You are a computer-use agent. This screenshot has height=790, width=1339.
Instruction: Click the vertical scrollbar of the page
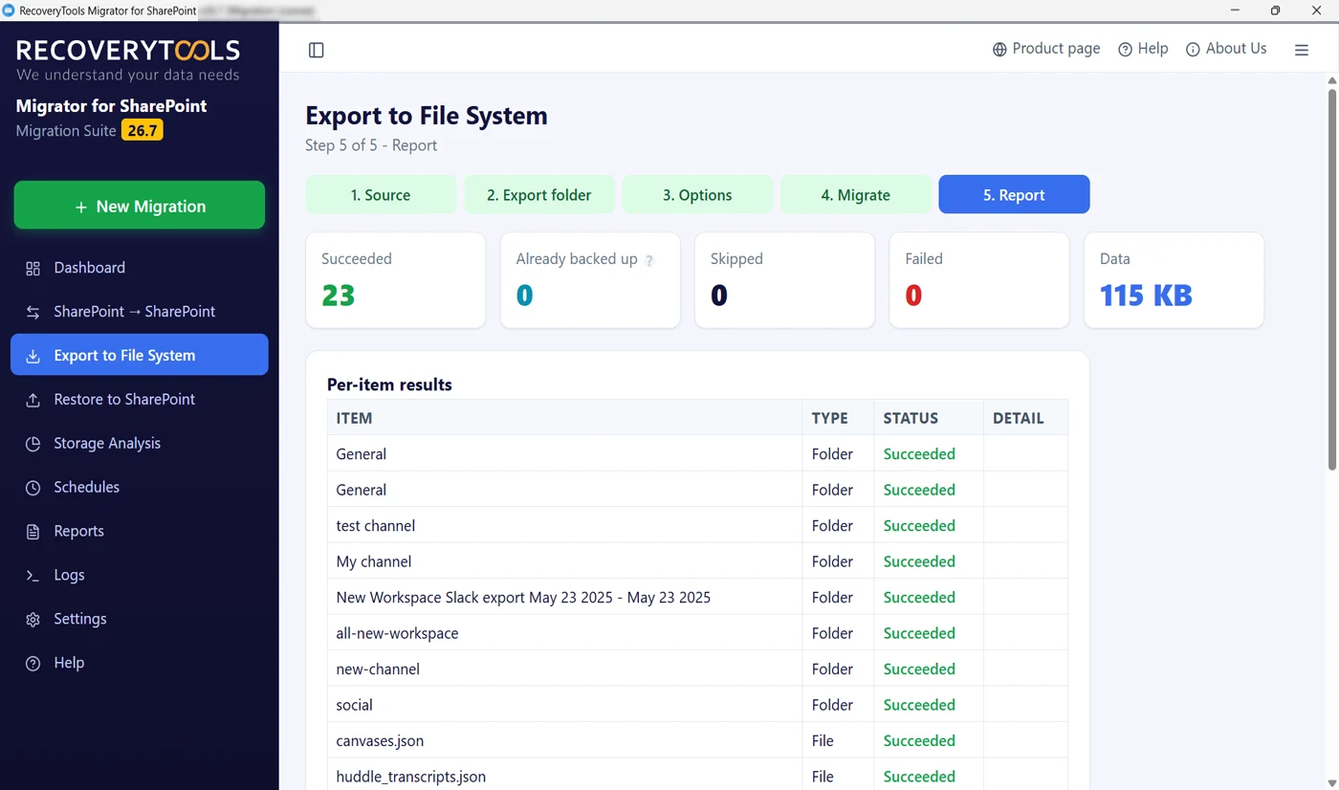(1332, 277)
